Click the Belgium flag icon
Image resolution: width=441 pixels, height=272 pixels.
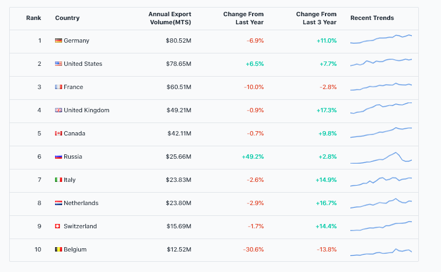[58, 249]
